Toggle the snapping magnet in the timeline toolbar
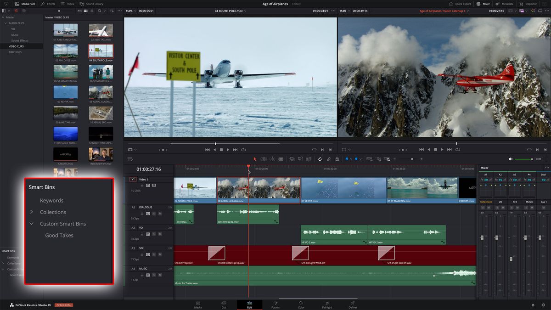The height and width of the screenshot is (310, 551). (320, 158)
